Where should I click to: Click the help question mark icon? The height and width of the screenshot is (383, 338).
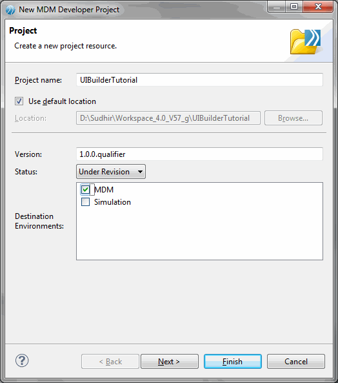tap(22, 360)
